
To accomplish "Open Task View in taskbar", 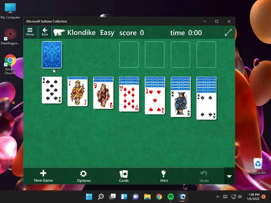I will tap(112, 197).
